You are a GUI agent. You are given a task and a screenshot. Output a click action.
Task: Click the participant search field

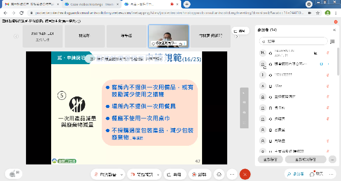point(293,41)
